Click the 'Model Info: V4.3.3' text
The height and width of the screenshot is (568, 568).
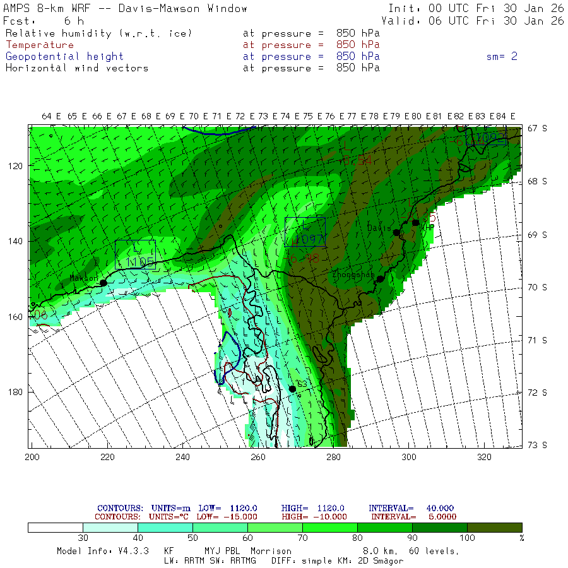102,551
